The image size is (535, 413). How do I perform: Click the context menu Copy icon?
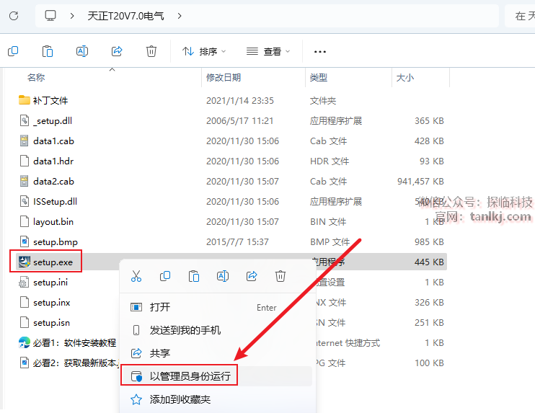(165, 276)
